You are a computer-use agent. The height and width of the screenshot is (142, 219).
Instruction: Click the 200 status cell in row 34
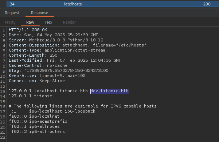(x=207, y=4)
